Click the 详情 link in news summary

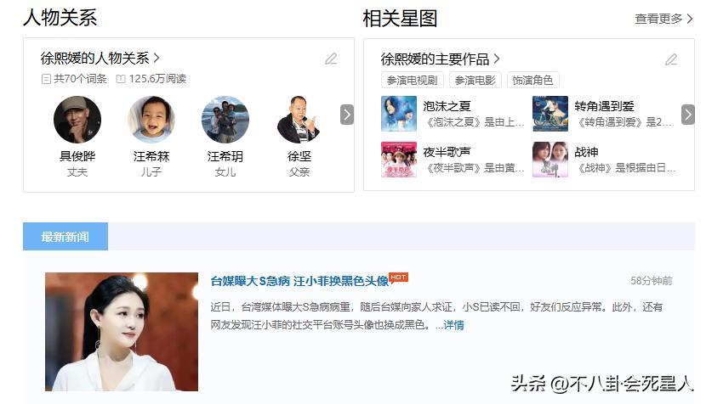pos(453,325)
